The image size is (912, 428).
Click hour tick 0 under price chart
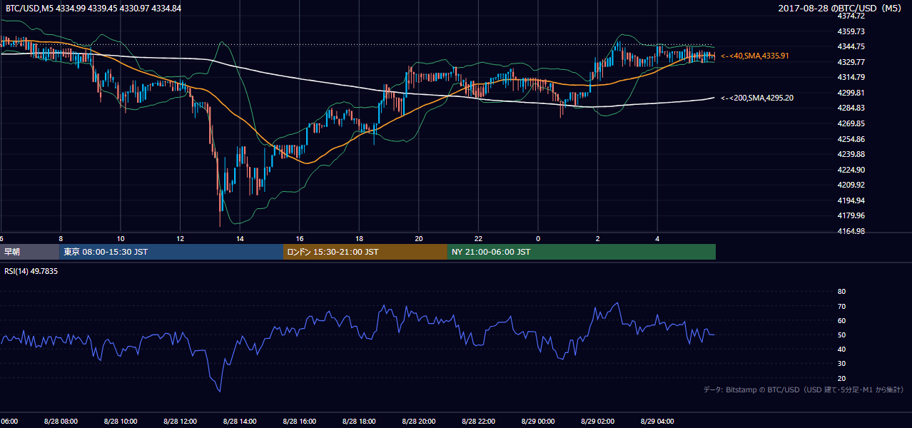[x=538, y=239]
